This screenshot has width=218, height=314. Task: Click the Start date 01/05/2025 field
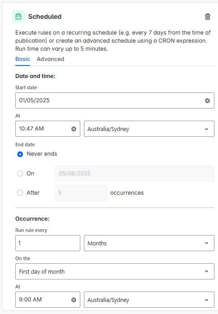pos(115,100)
